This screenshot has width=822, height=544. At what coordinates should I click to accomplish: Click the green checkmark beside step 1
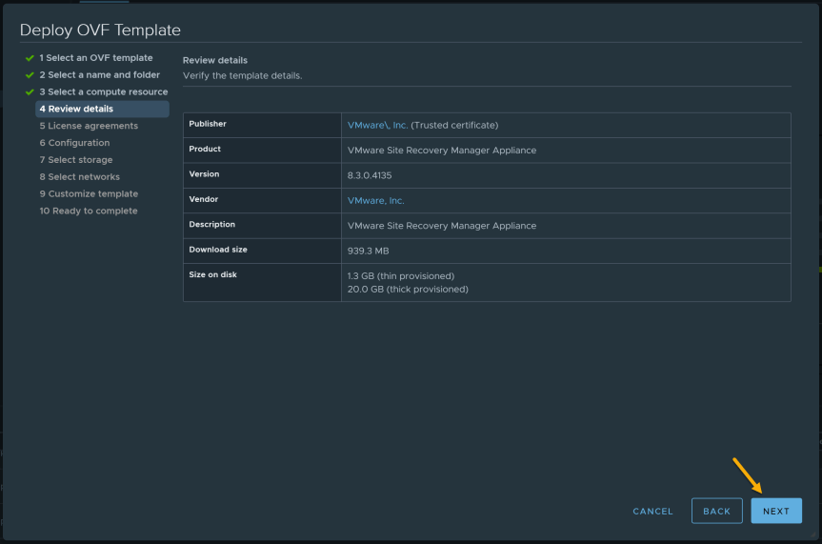point(30,58)
